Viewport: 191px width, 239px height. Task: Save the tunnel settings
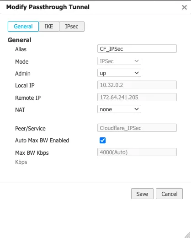click(142, 194)
